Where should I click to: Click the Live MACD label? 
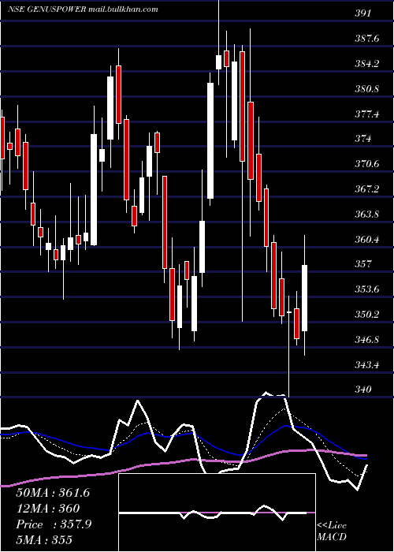(x=332, y=531)
